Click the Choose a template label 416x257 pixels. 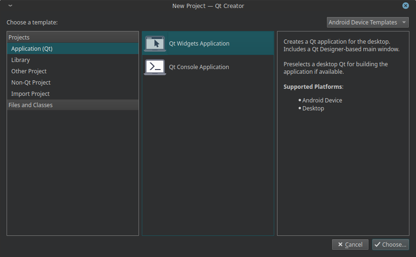[x=32, y=22]
